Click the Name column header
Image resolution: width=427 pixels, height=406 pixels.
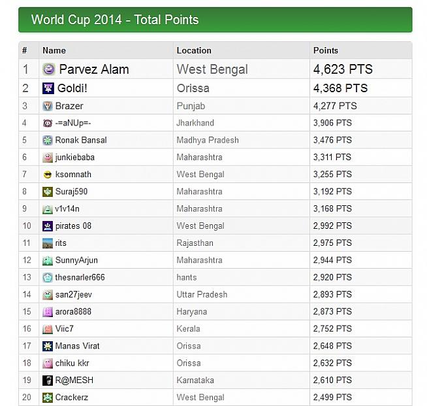coord(54,50)
